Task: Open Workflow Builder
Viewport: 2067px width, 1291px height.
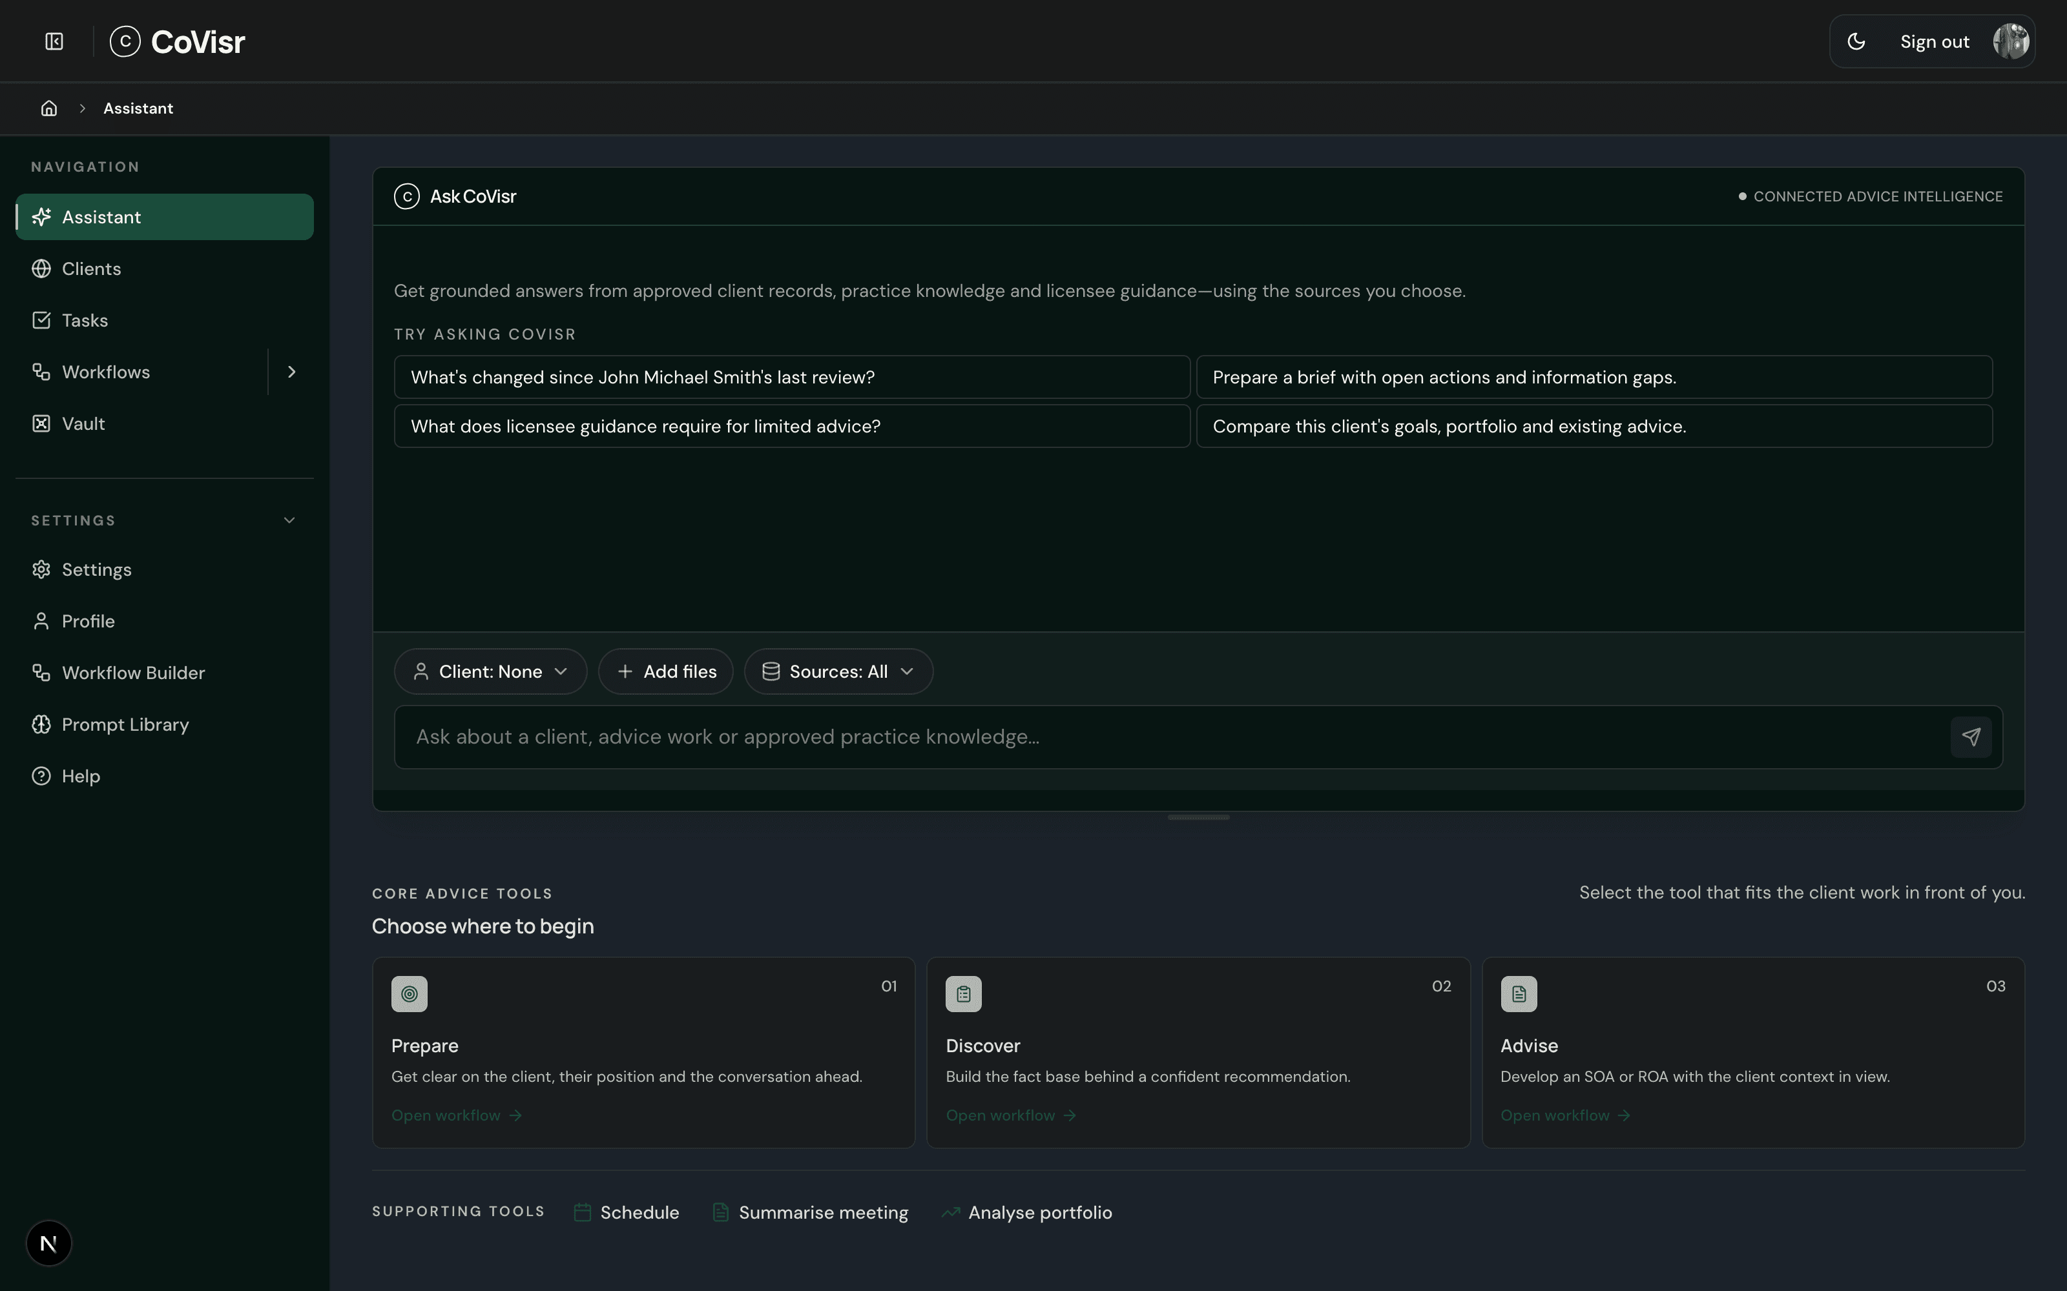Action: [165, 673]
